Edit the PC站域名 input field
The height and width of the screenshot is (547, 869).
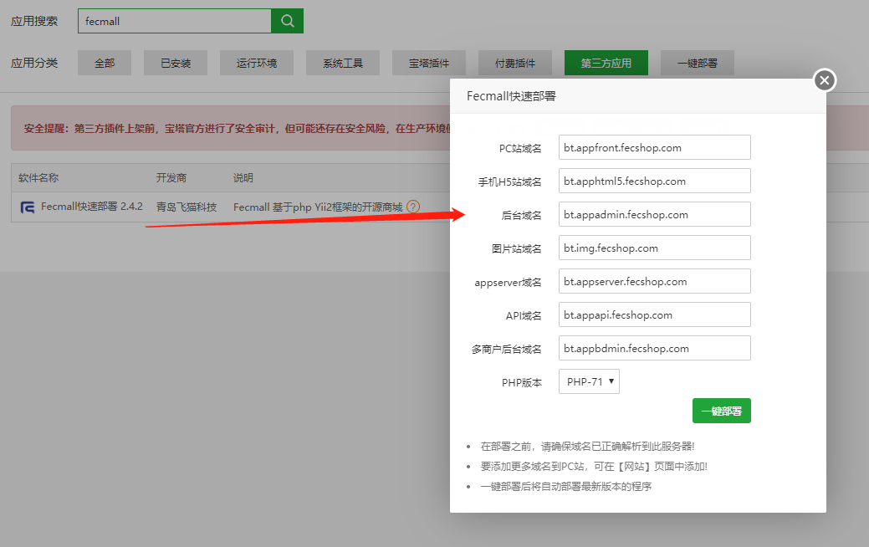(x=655, y=147)
